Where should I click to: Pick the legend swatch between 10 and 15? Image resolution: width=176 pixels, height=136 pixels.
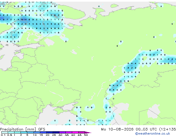click(x=37, y=132)
